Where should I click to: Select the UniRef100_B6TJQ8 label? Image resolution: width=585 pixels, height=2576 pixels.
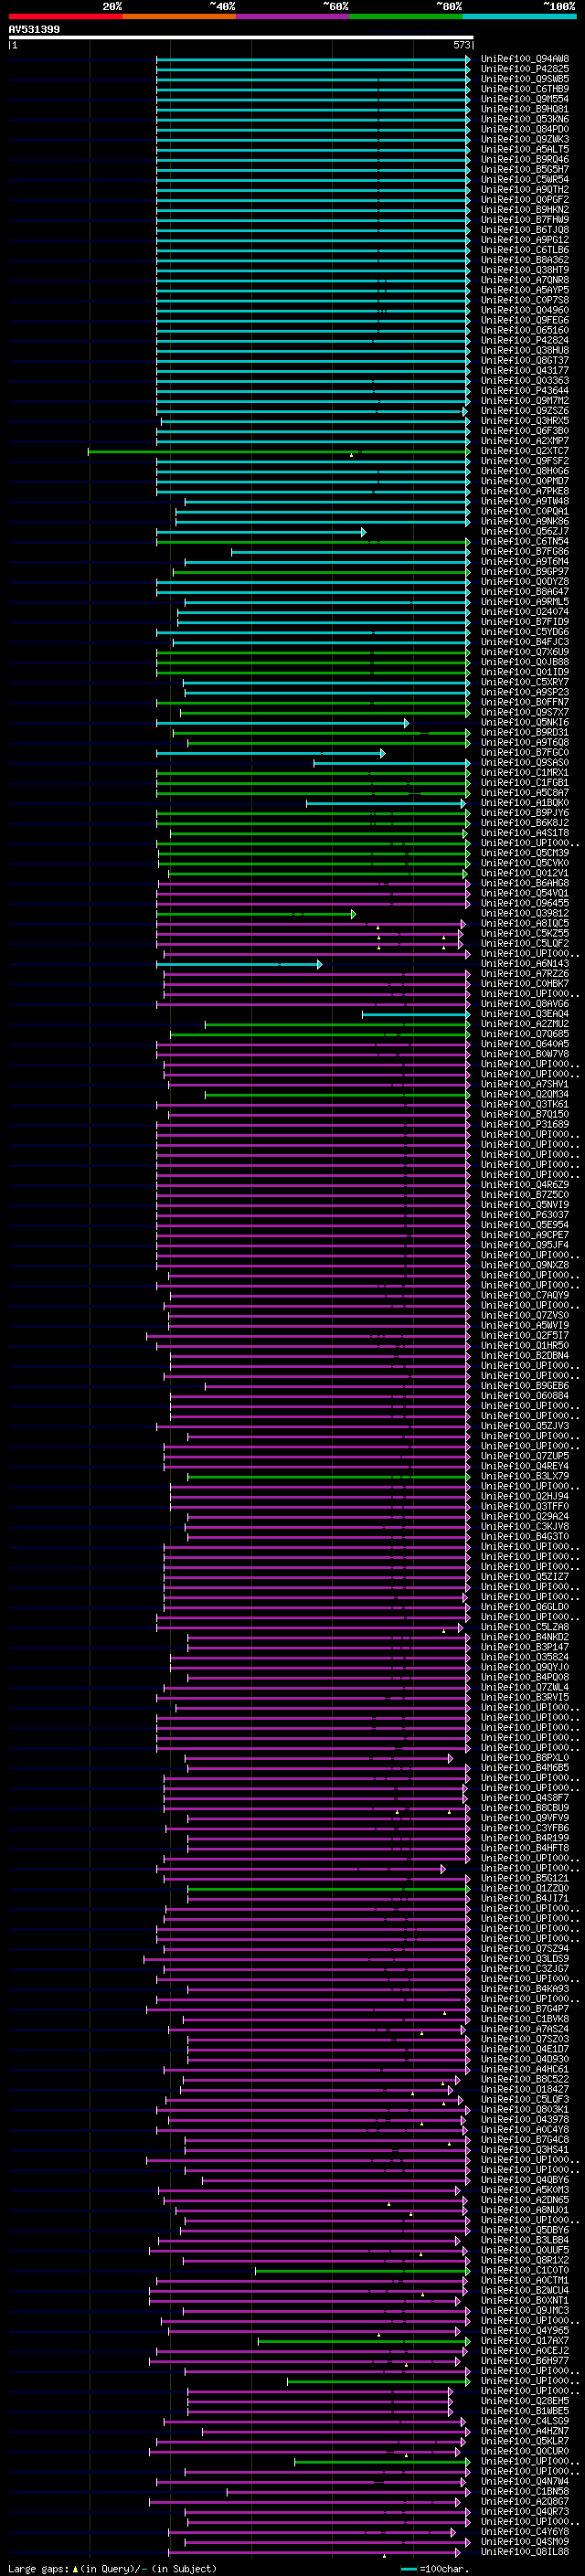(x=525, y=229)
